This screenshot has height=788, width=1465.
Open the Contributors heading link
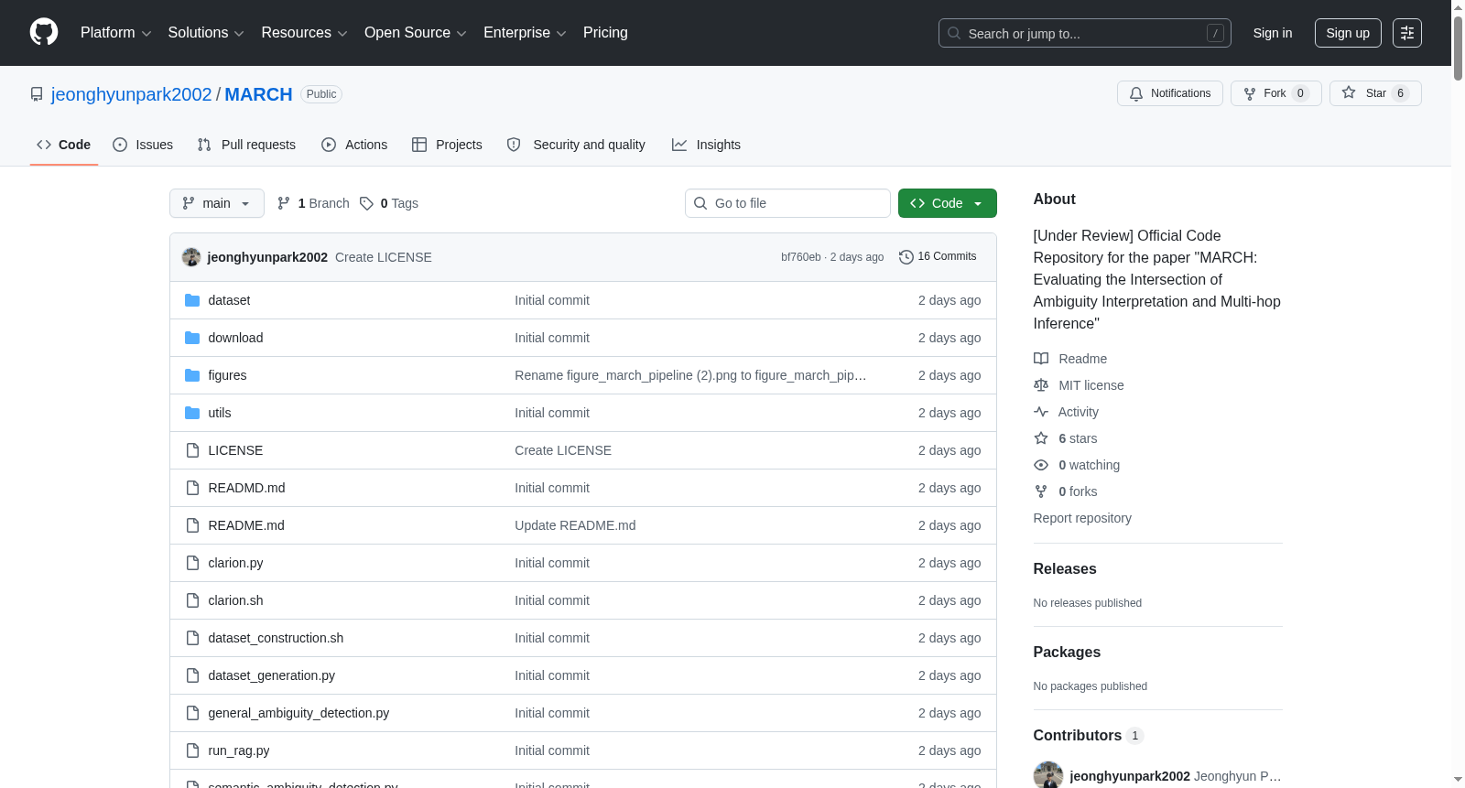(x=1088, y=735)
